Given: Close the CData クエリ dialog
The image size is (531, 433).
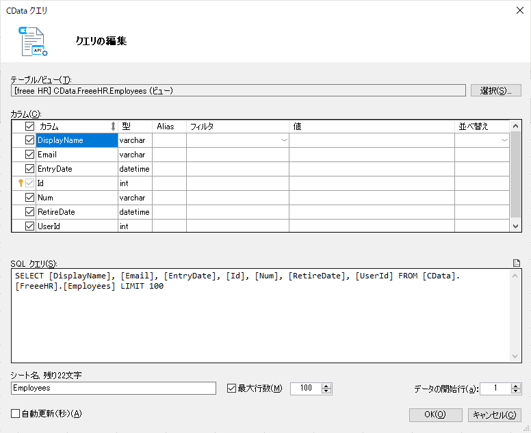Looking at the screenshot, I should click(x=520, y=10).
